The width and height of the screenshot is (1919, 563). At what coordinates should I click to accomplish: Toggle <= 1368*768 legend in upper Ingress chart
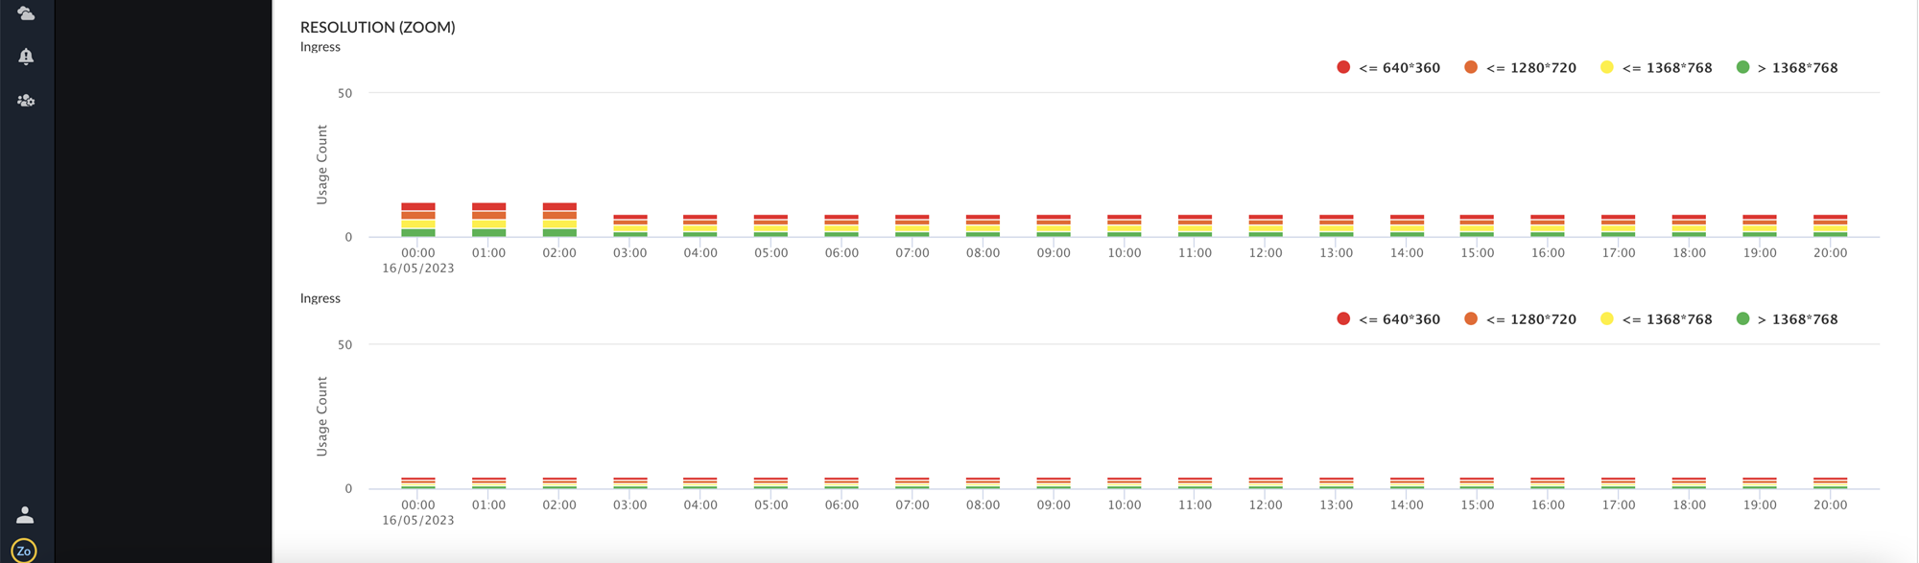pyautogui.click(x=1656, y=67)
